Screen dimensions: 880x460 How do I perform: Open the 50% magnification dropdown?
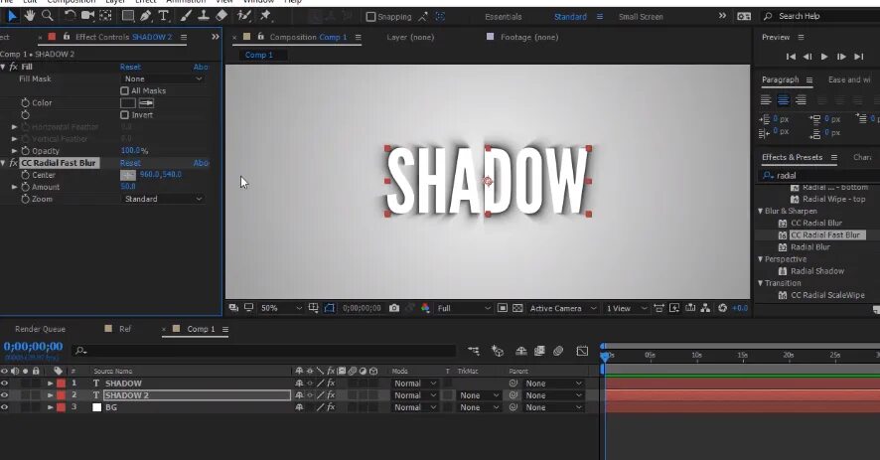coord(281,308)
